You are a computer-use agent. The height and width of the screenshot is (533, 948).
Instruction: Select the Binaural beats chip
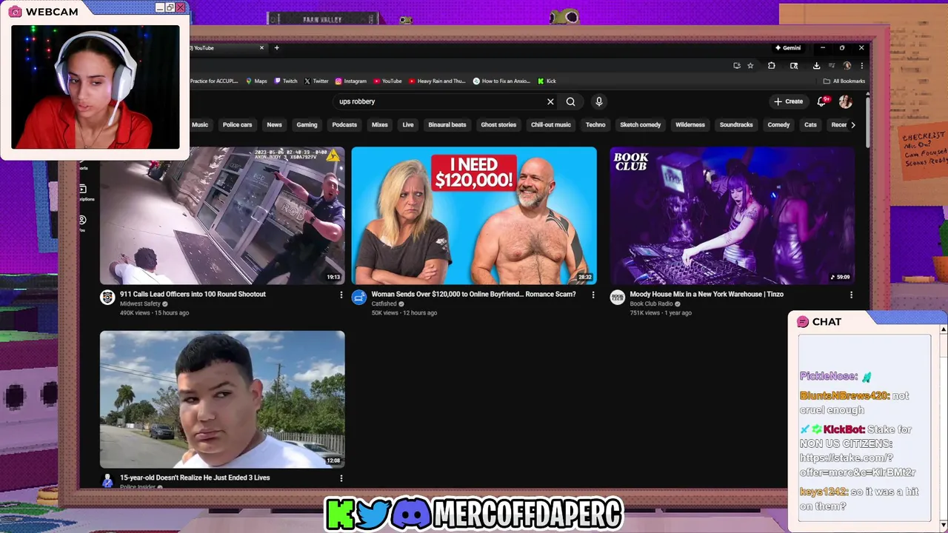point(447,125)
